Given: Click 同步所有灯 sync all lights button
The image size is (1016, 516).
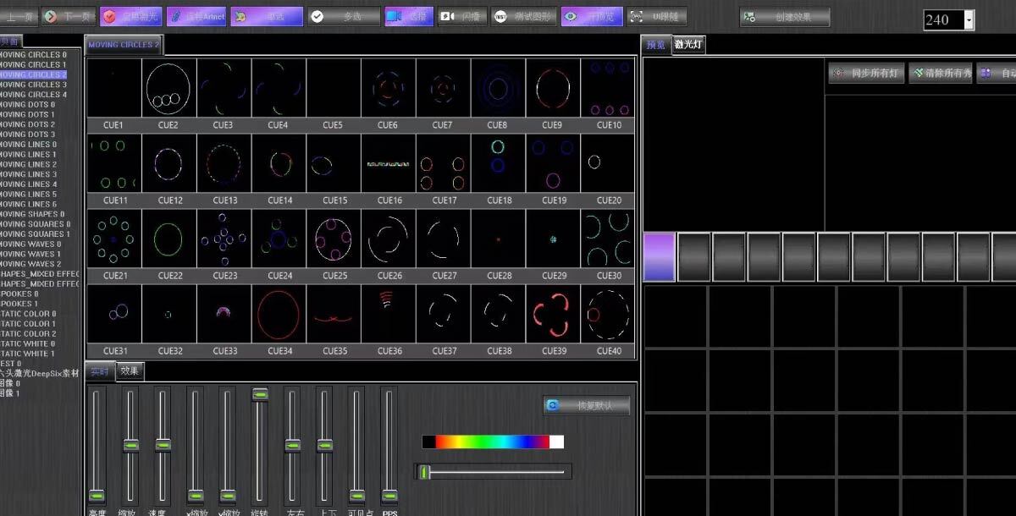Looking at the screenshot, I should point(866,74).
